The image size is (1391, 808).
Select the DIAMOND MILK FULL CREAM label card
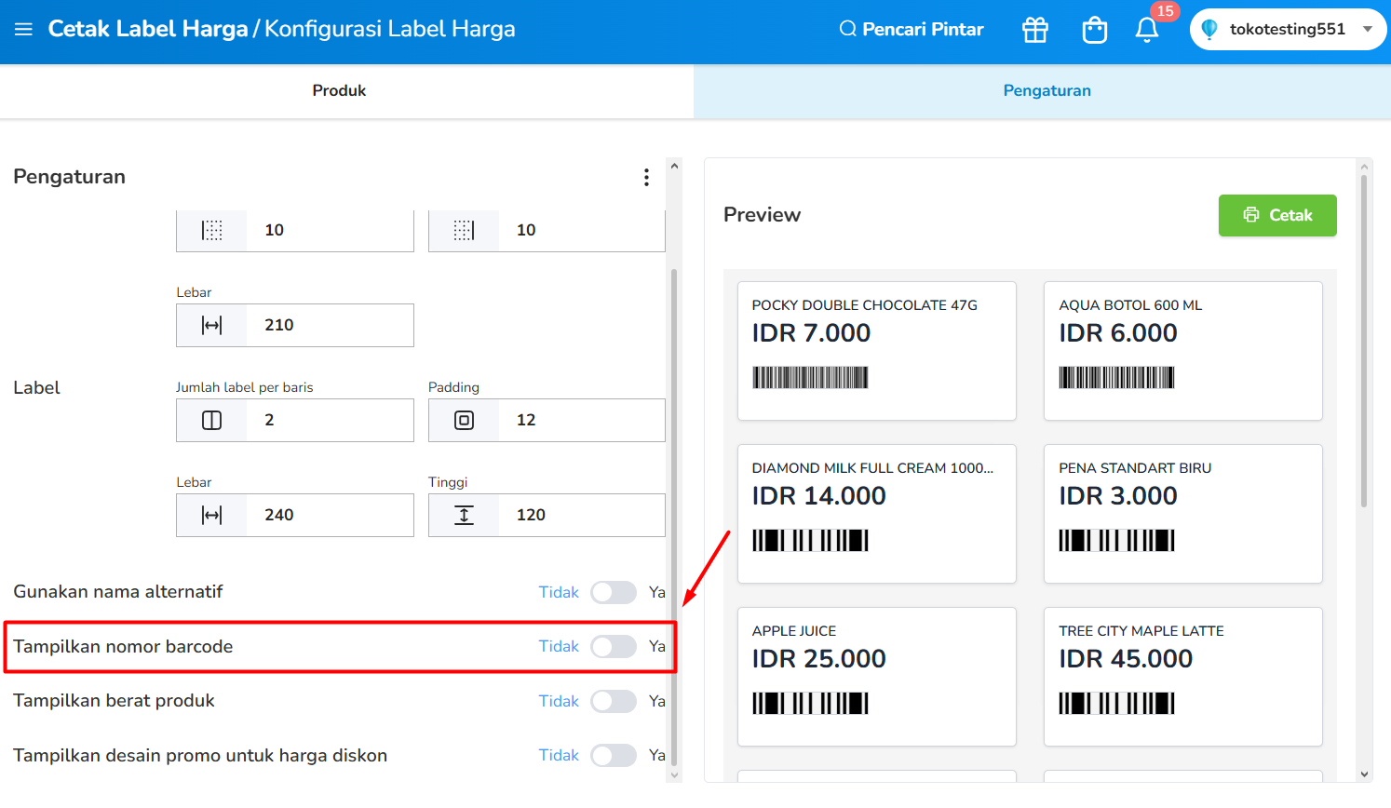(877, 514)
